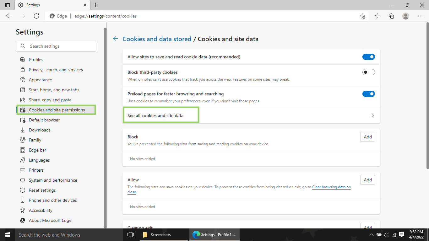Open Windows Start menu
This screenshot has width=429, height=241.
click(x=7, y=235)
